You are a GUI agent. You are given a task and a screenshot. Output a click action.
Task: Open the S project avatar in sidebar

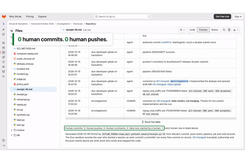3,24
